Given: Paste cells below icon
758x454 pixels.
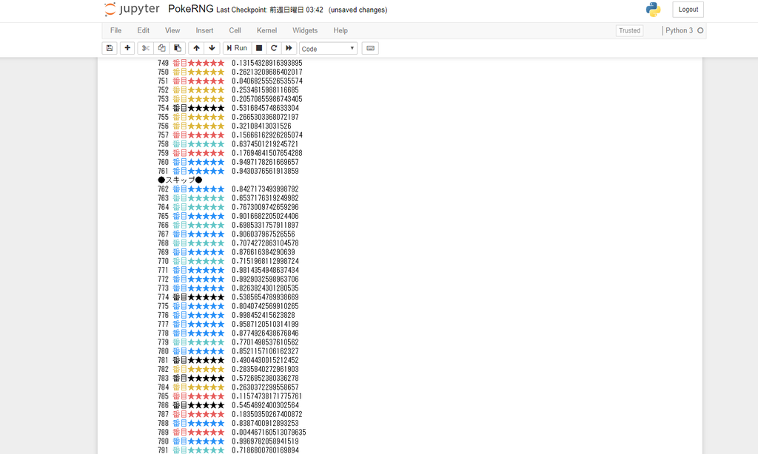Looking at the screenshot, I should 178,48.
